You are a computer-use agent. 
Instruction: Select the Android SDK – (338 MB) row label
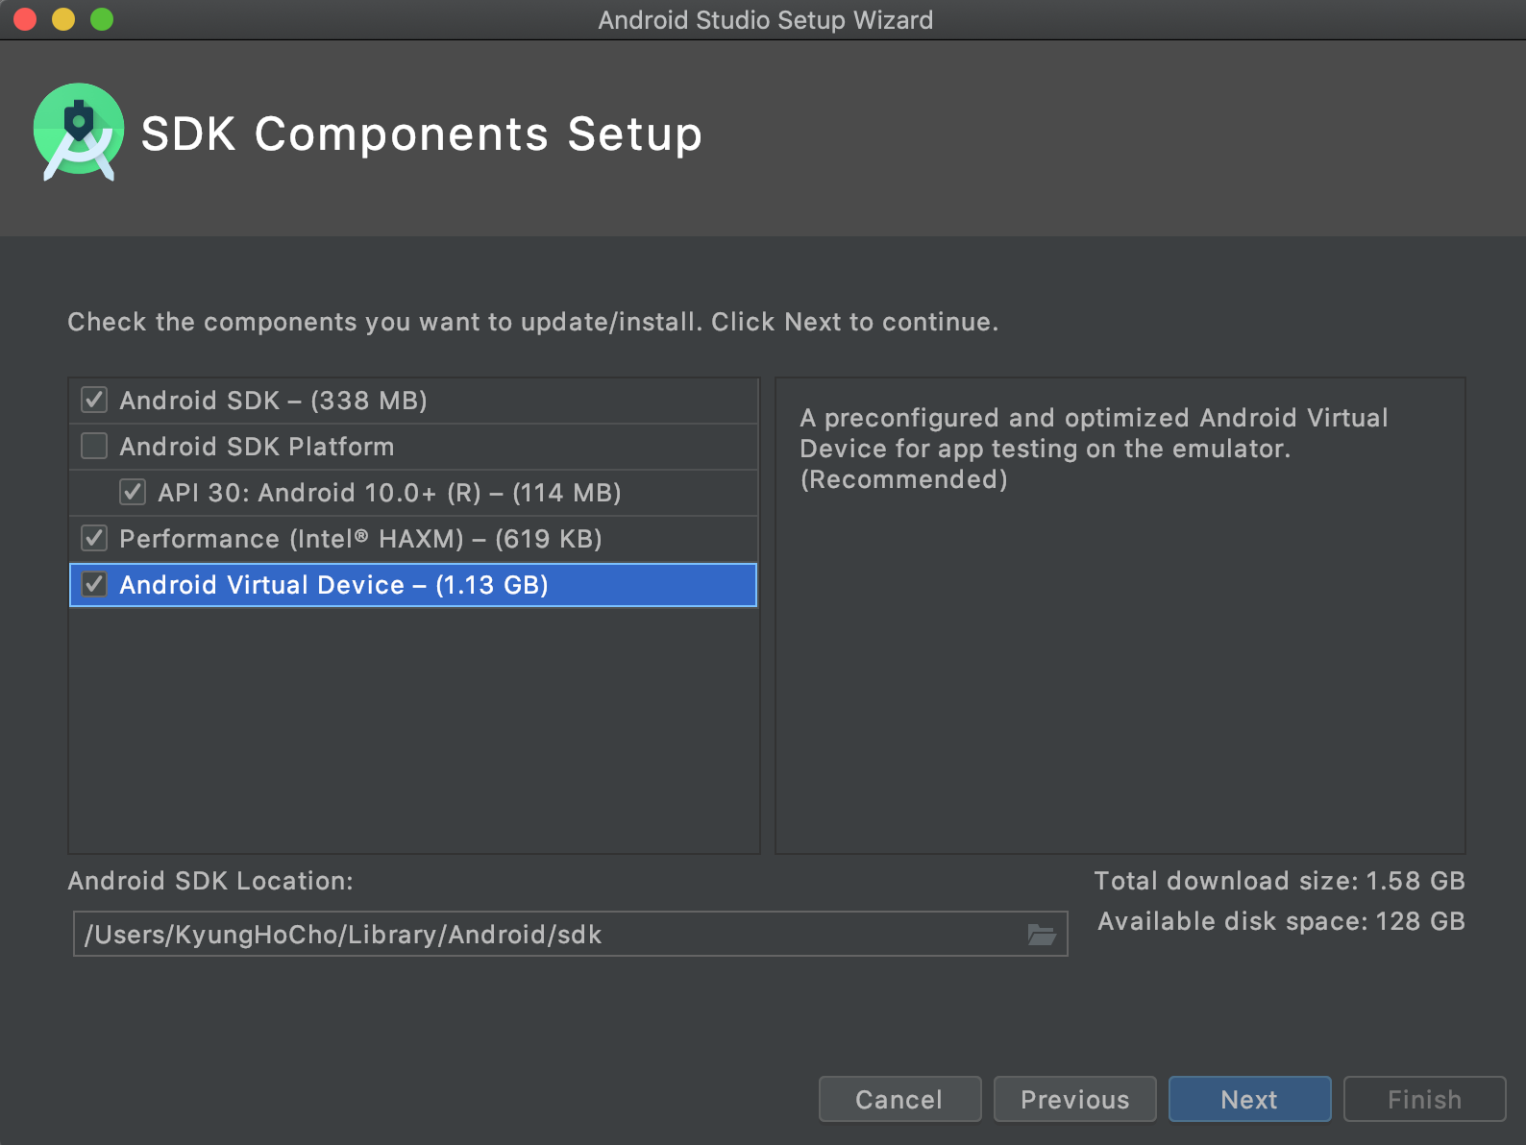[273, 401]
